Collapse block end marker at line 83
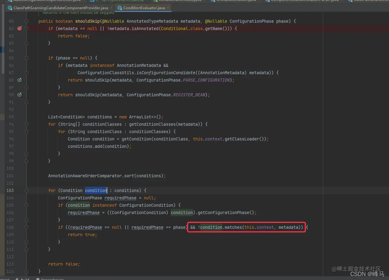This screenshot has height=280, width=389. (26, 43)
